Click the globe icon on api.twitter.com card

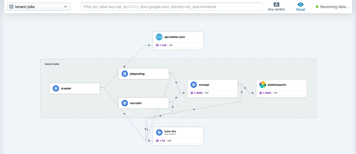tap(159, 37)
